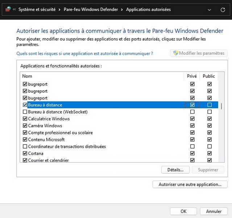Image resolution: width=232 pixels, height=218 pixels.
Task: Enable Bureau à distance (WebSocket) checkbox
Action: click(x=25, y=112)
